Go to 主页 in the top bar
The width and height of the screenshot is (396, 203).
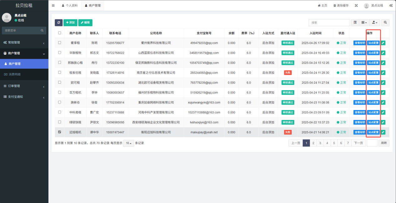(x=322, y=6)
